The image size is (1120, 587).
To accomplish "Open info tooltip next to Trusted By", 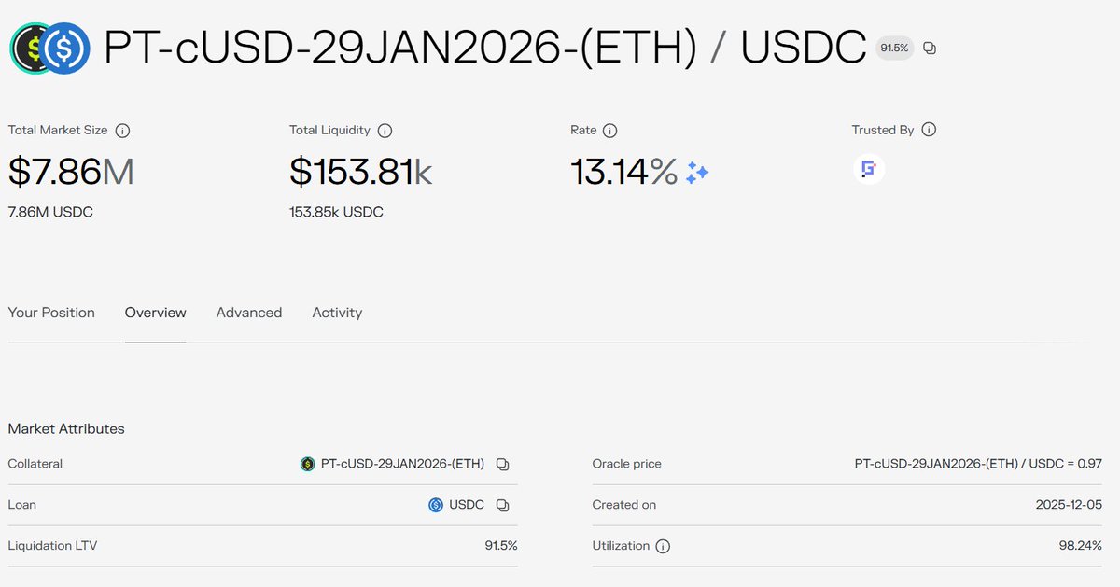I will tap(928, 131).
